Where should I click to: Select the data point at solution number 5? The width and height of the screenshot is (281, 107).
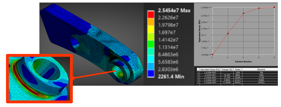click(x=274, y=7)
